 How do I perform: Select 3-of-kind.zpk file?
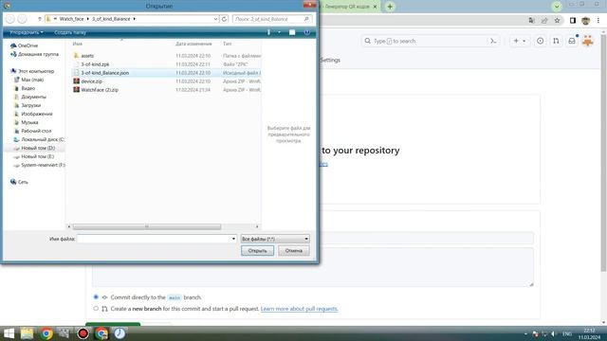(95, 64)
